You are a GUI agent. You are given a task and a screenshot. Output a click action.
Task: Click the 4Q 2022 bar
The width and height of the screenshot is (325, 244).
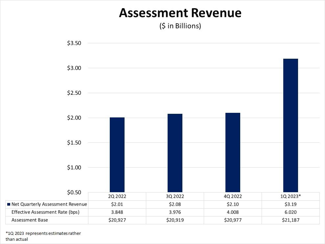coord(233,152)
